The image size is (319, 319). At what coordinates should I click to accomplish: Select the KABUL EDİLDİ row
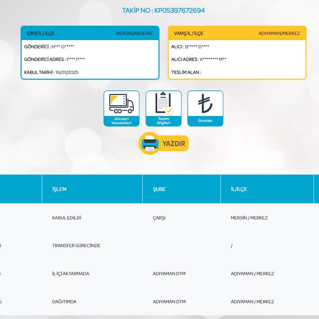coord(159,218)
